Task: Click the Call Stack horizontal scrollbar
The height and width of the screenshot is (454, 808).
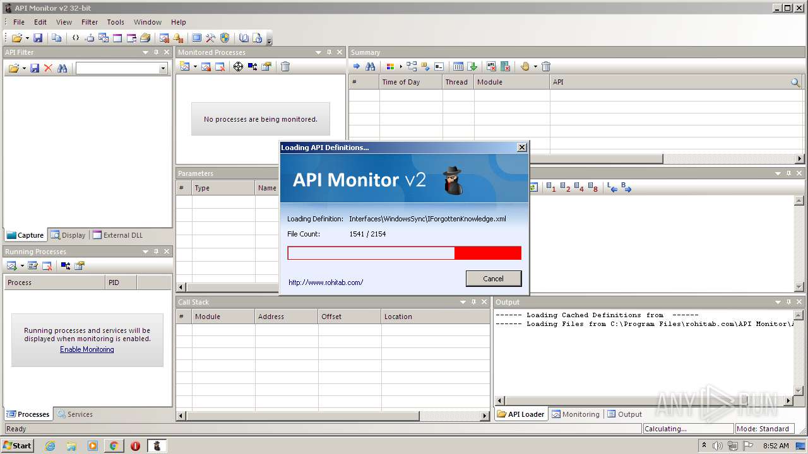Action: coord(333,416)
